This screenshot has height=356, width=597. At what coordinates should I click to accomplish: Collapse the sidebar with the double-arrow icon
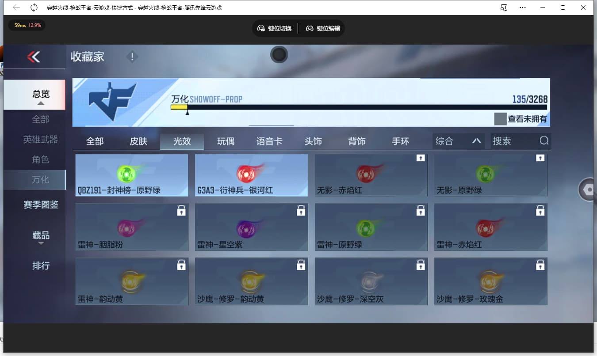pyautogui.click(x=34, y=57)
